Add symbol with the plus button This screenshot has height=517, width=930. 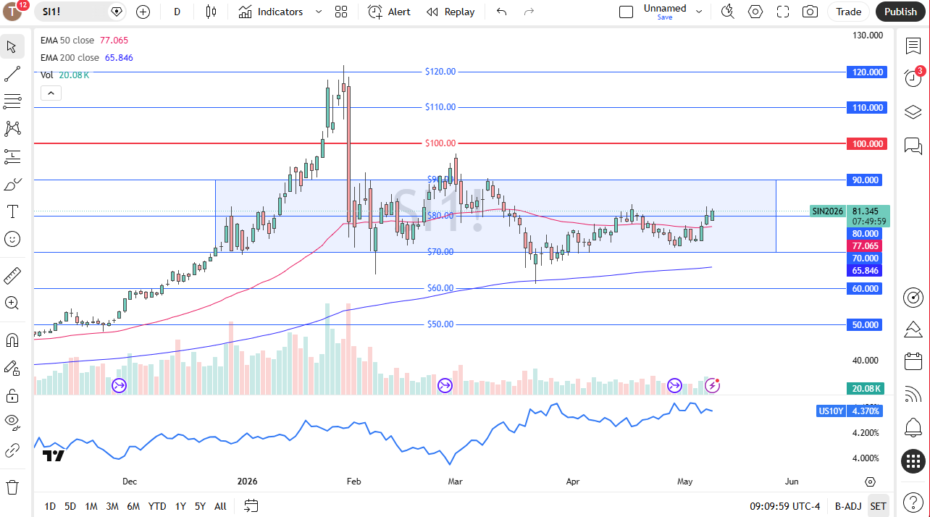pyautogui.click(x=143, y=12)
